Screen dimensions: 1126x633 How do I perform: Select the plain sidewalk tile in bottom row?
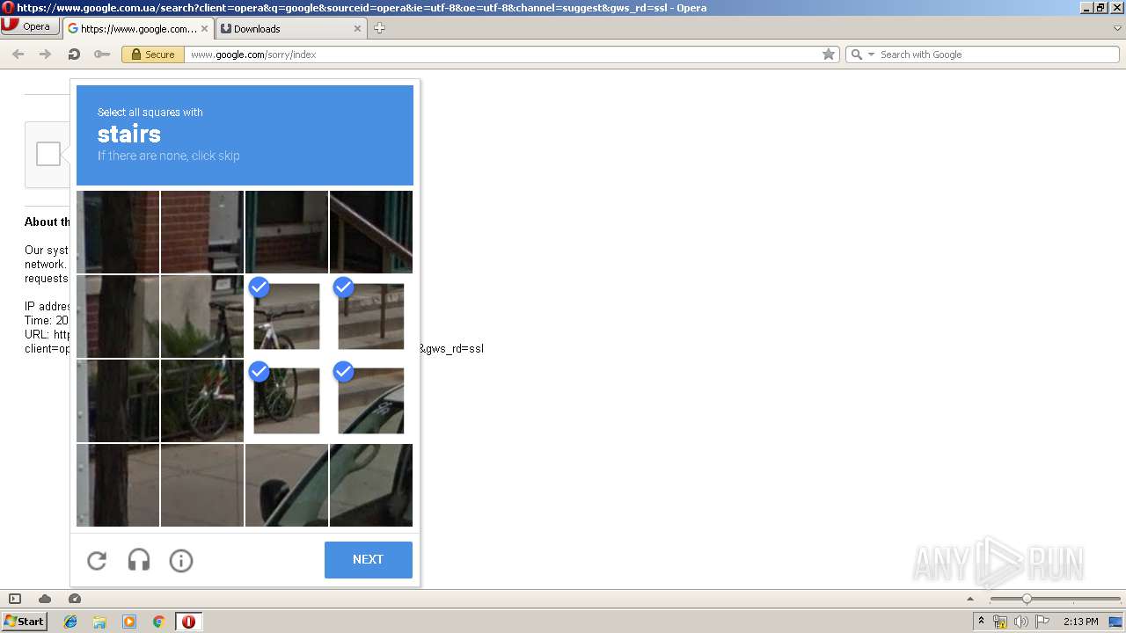click(202, 485)
